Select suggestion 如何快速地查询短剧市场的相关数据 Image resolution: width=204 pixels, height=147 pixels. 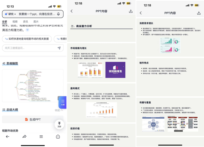(x=27, y=39)
